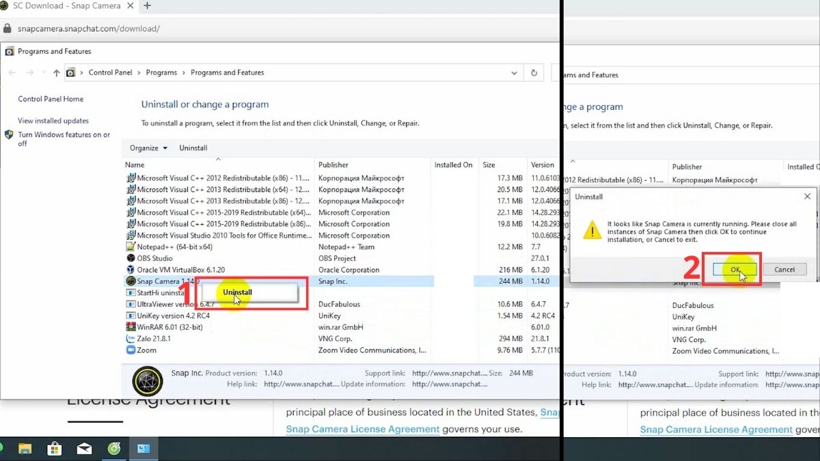The width and height of the screenshot is (820, 461).
Task: Click the 294 MB size cell
Action: click(510, 339)
